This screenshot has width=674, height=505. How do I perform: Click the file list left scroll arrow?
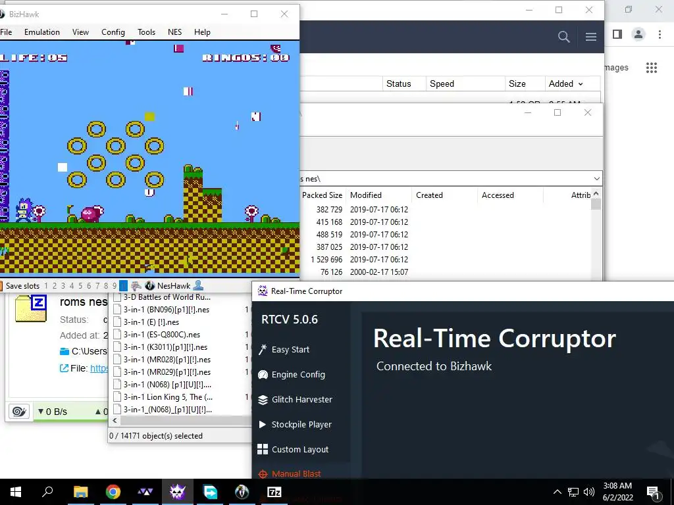pyautogui.click(x=115, y=420)
